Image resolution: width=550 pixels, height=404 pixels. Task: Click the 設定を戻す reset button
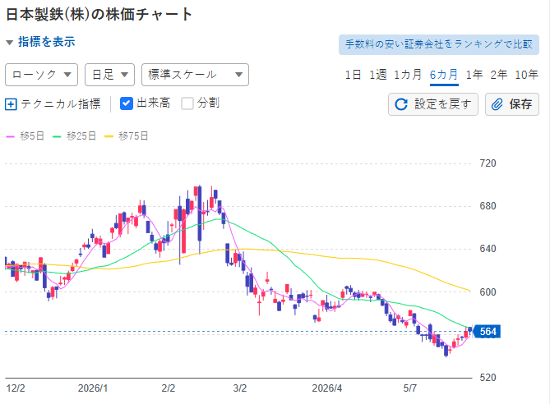click(x=432, y=104)
